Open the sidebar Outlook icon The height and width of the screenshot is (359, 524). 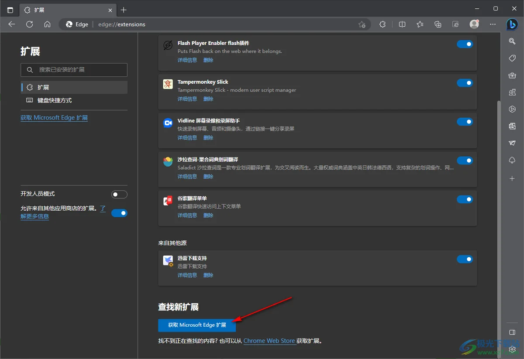[512, 126]
